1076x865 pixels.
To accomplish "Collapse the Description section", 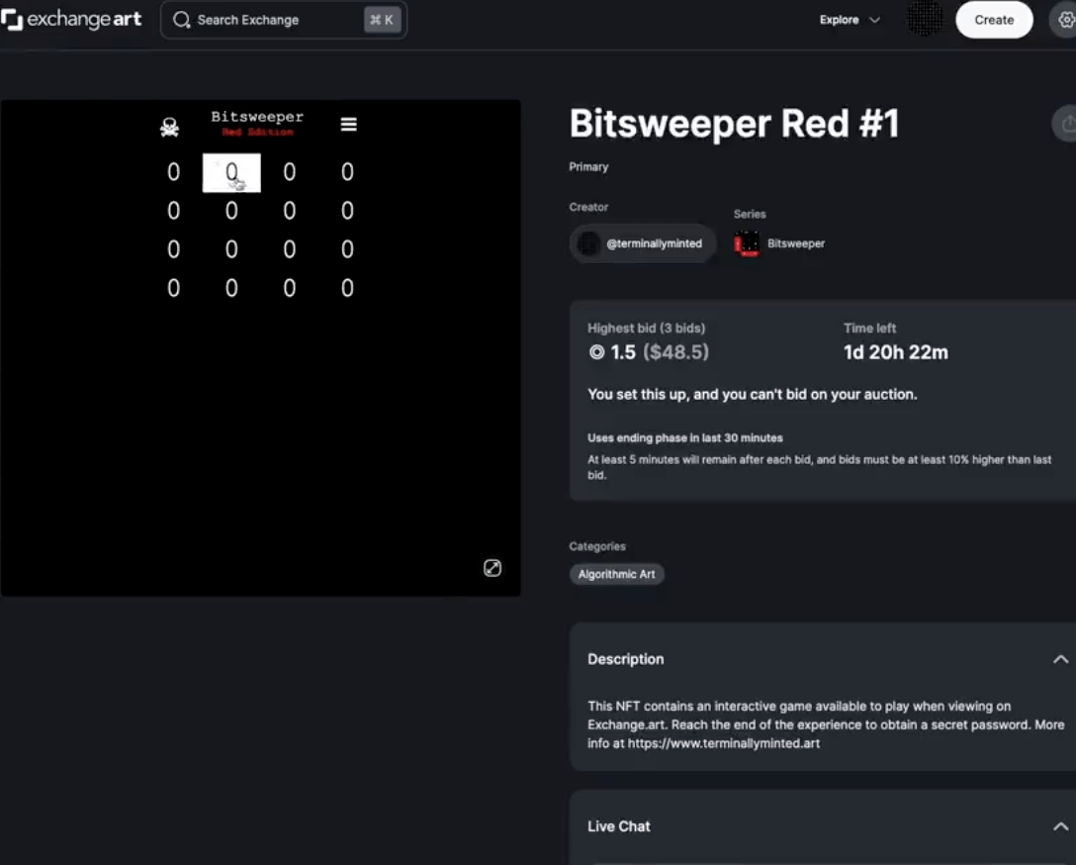I will tap(1060, 659).
